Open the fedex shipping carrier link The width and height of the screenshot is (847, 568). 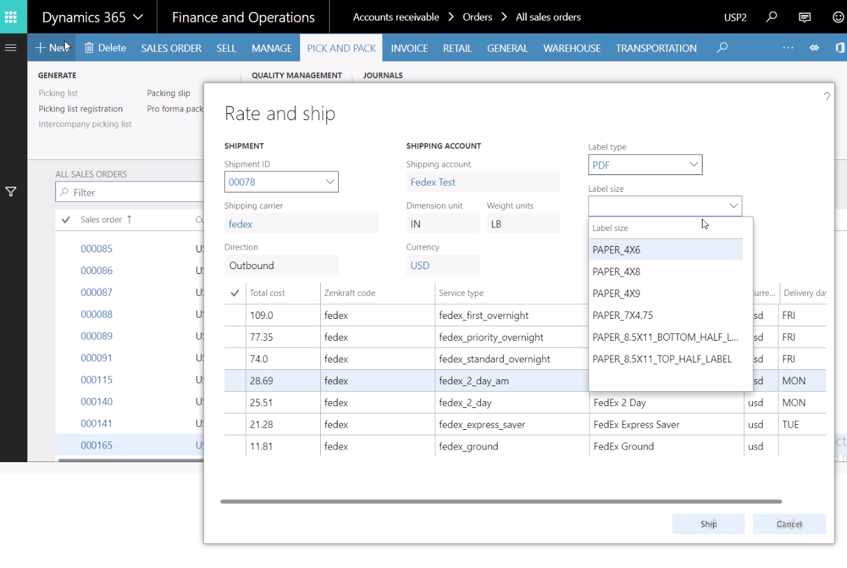240,224
